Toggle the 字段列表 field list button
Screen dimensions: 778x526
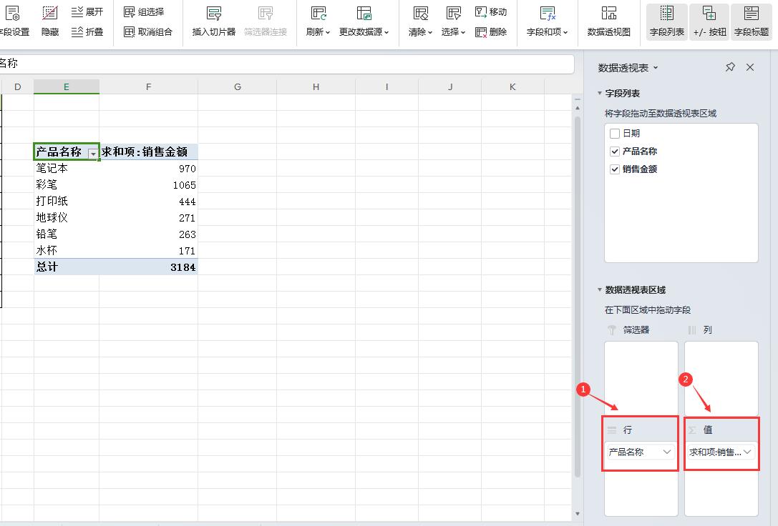coord(667,21)
